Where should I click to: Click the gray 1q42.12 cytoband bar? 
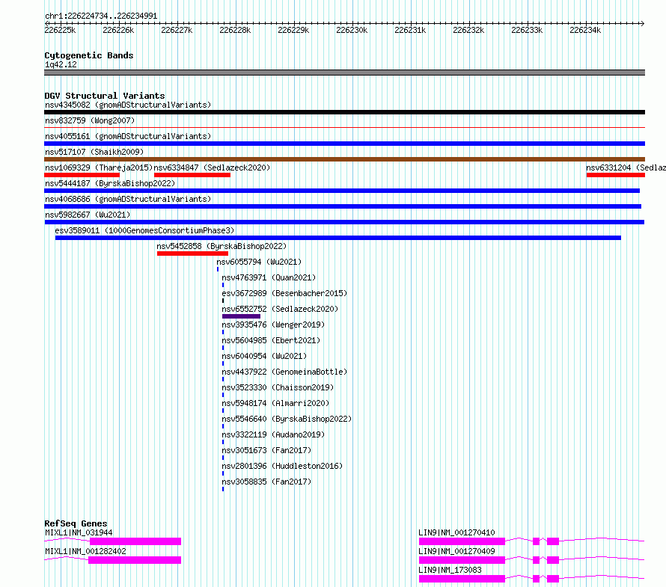(344, 73)
